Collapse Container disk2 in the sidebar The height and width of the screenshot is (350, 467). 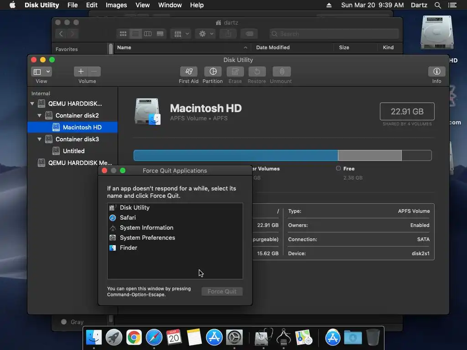pyautogui.click(x=39, y=115)
